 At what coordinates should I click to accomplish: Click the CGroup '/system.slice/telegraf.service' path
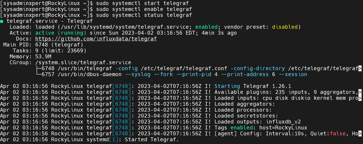point(83,63)
